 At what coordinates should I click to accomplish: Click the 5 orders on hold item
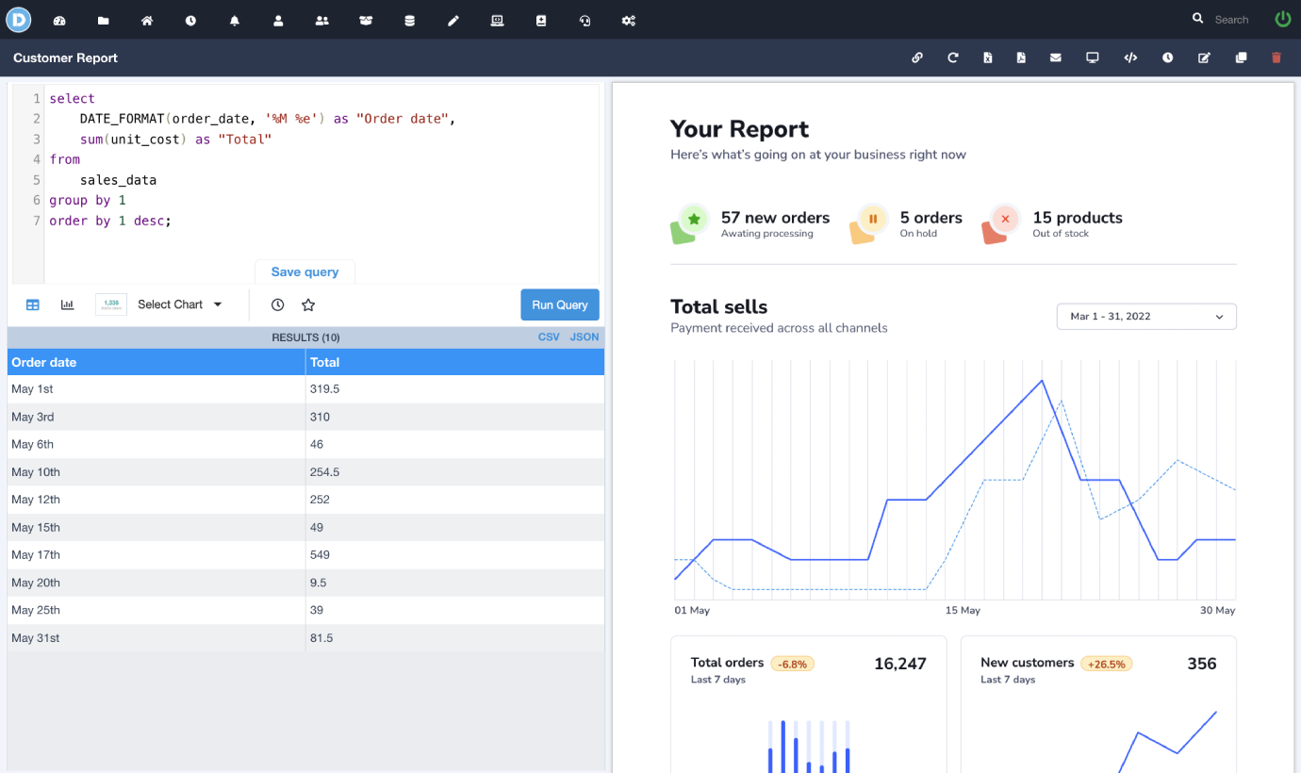pos(907,224)
